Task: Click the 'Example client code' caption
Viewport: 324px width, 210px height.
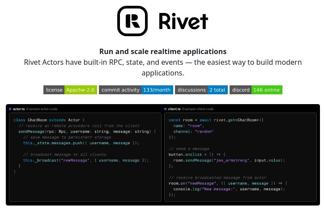Action: point(198,109)
